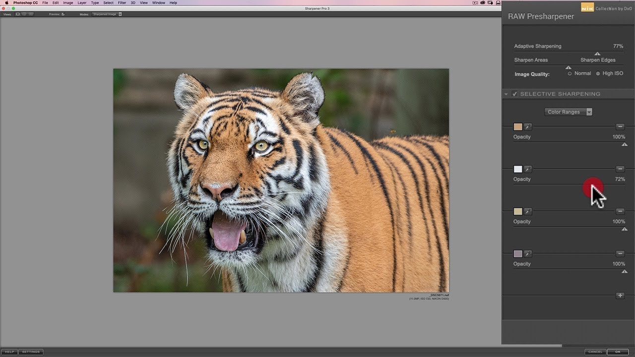Open the File menu
Viewport: 635px width, 357px height.
(x=45, y=2)
